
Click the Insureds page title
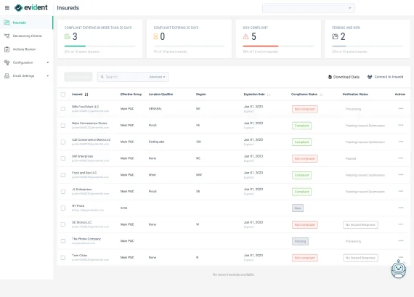[68, 8]
